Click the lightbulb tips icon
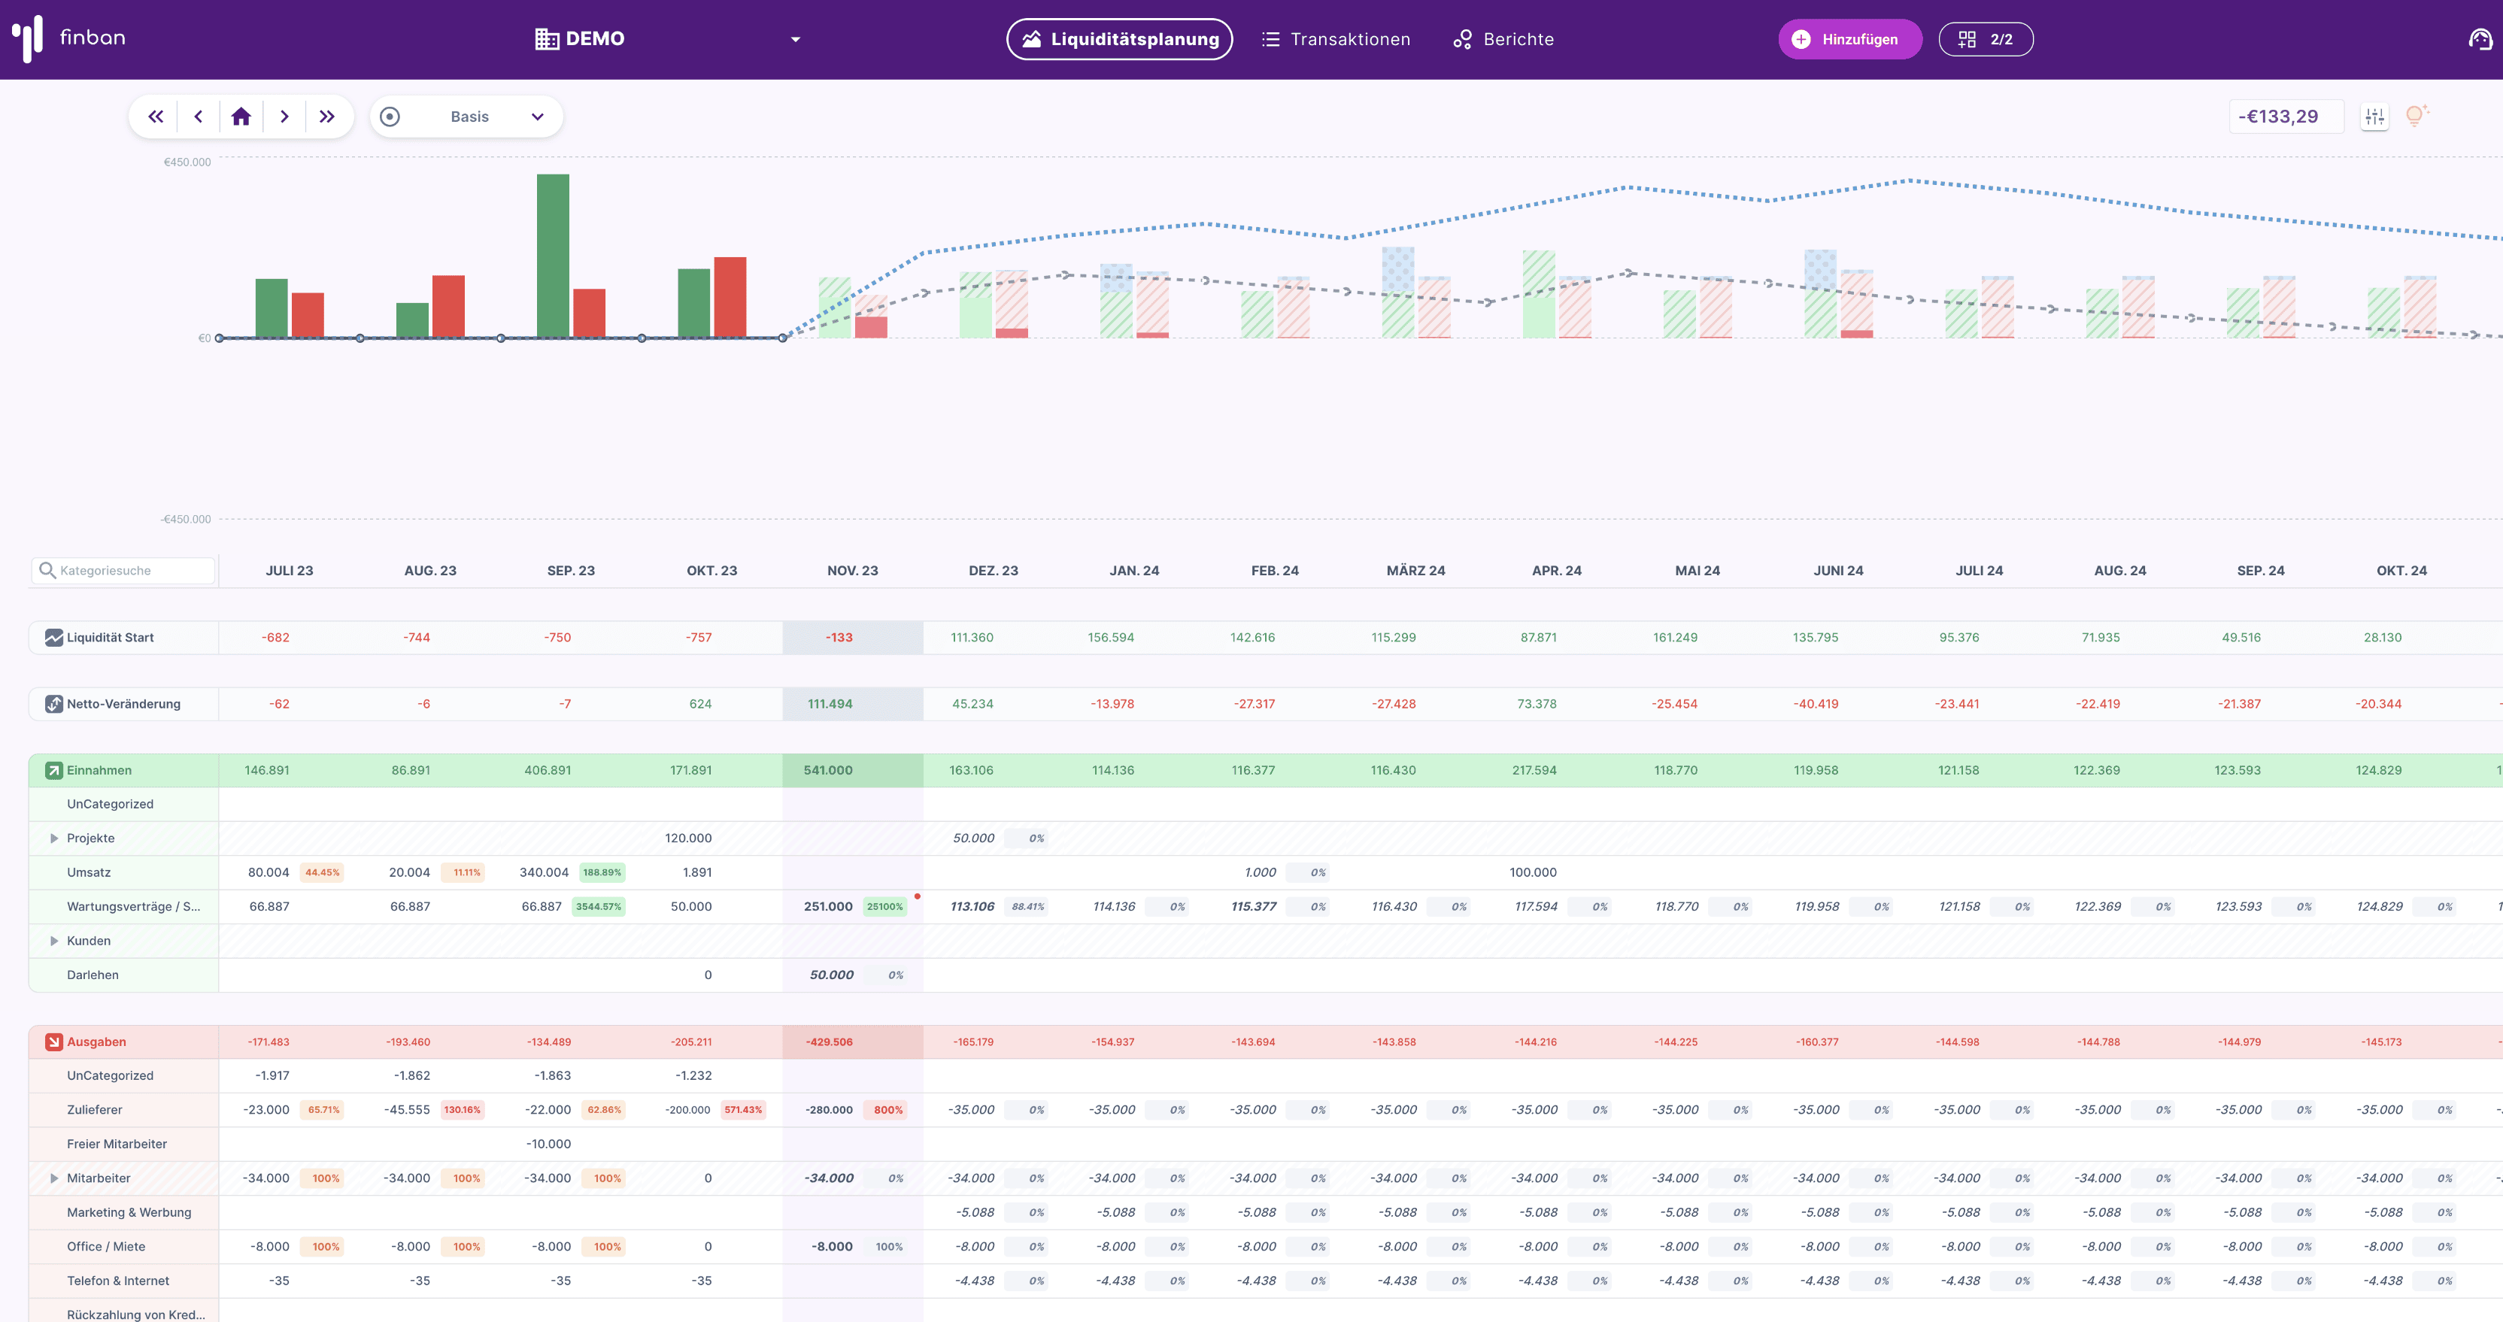Image resolution: width=2503 pixels, height=1322 pixels. click(2416, 117)
